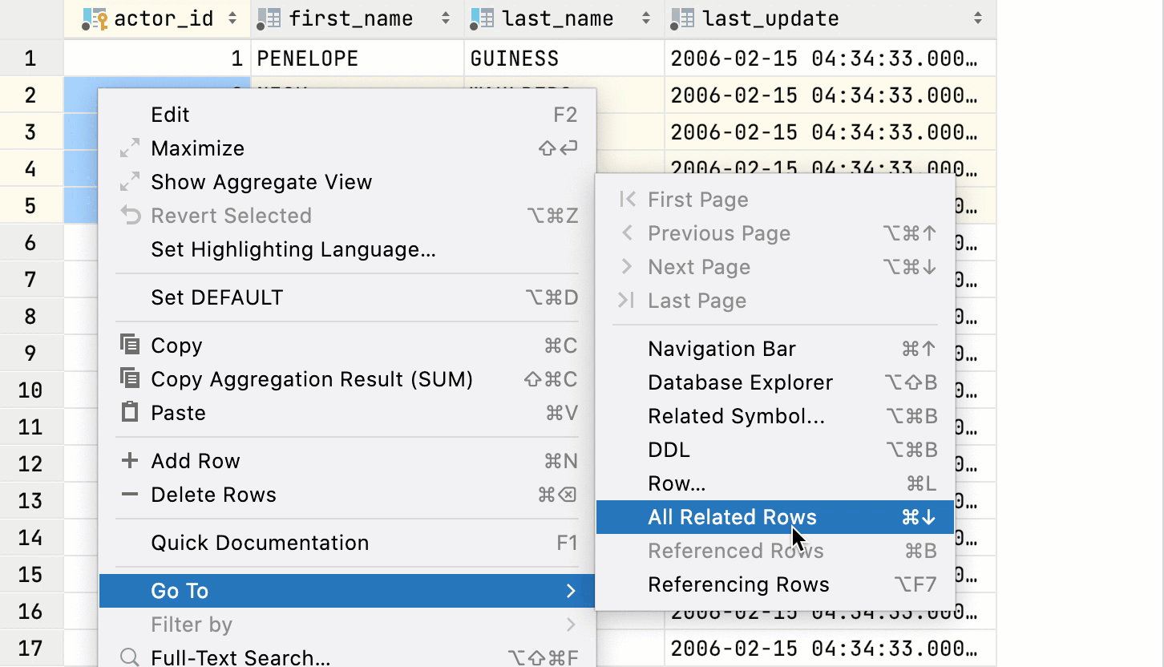Click the plus icon next to Add Row

coord(129,460)
